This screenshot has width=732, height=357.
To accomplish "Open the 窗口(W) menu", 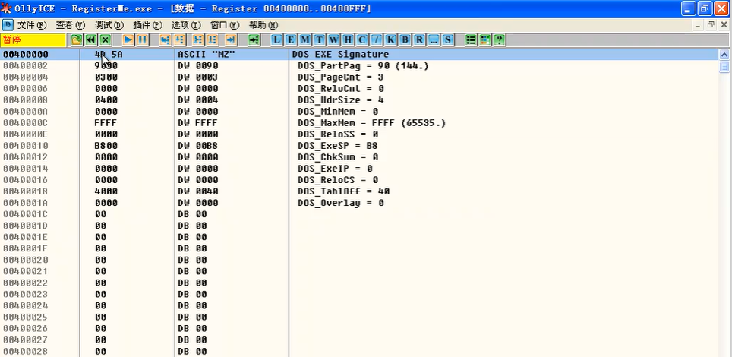I will pos(225,25).
